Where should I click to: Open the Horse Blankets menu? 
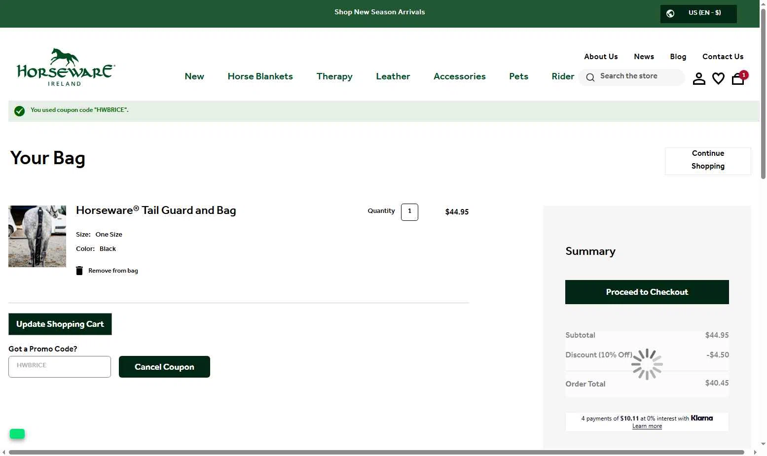tap(260, 76)
